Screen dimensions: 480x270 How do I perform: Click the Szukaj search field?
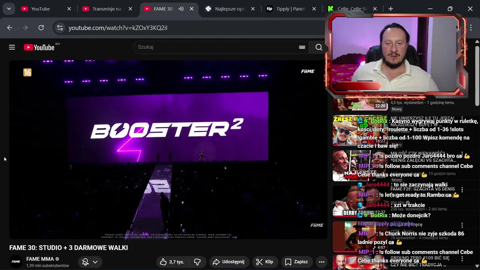[216, 47]
